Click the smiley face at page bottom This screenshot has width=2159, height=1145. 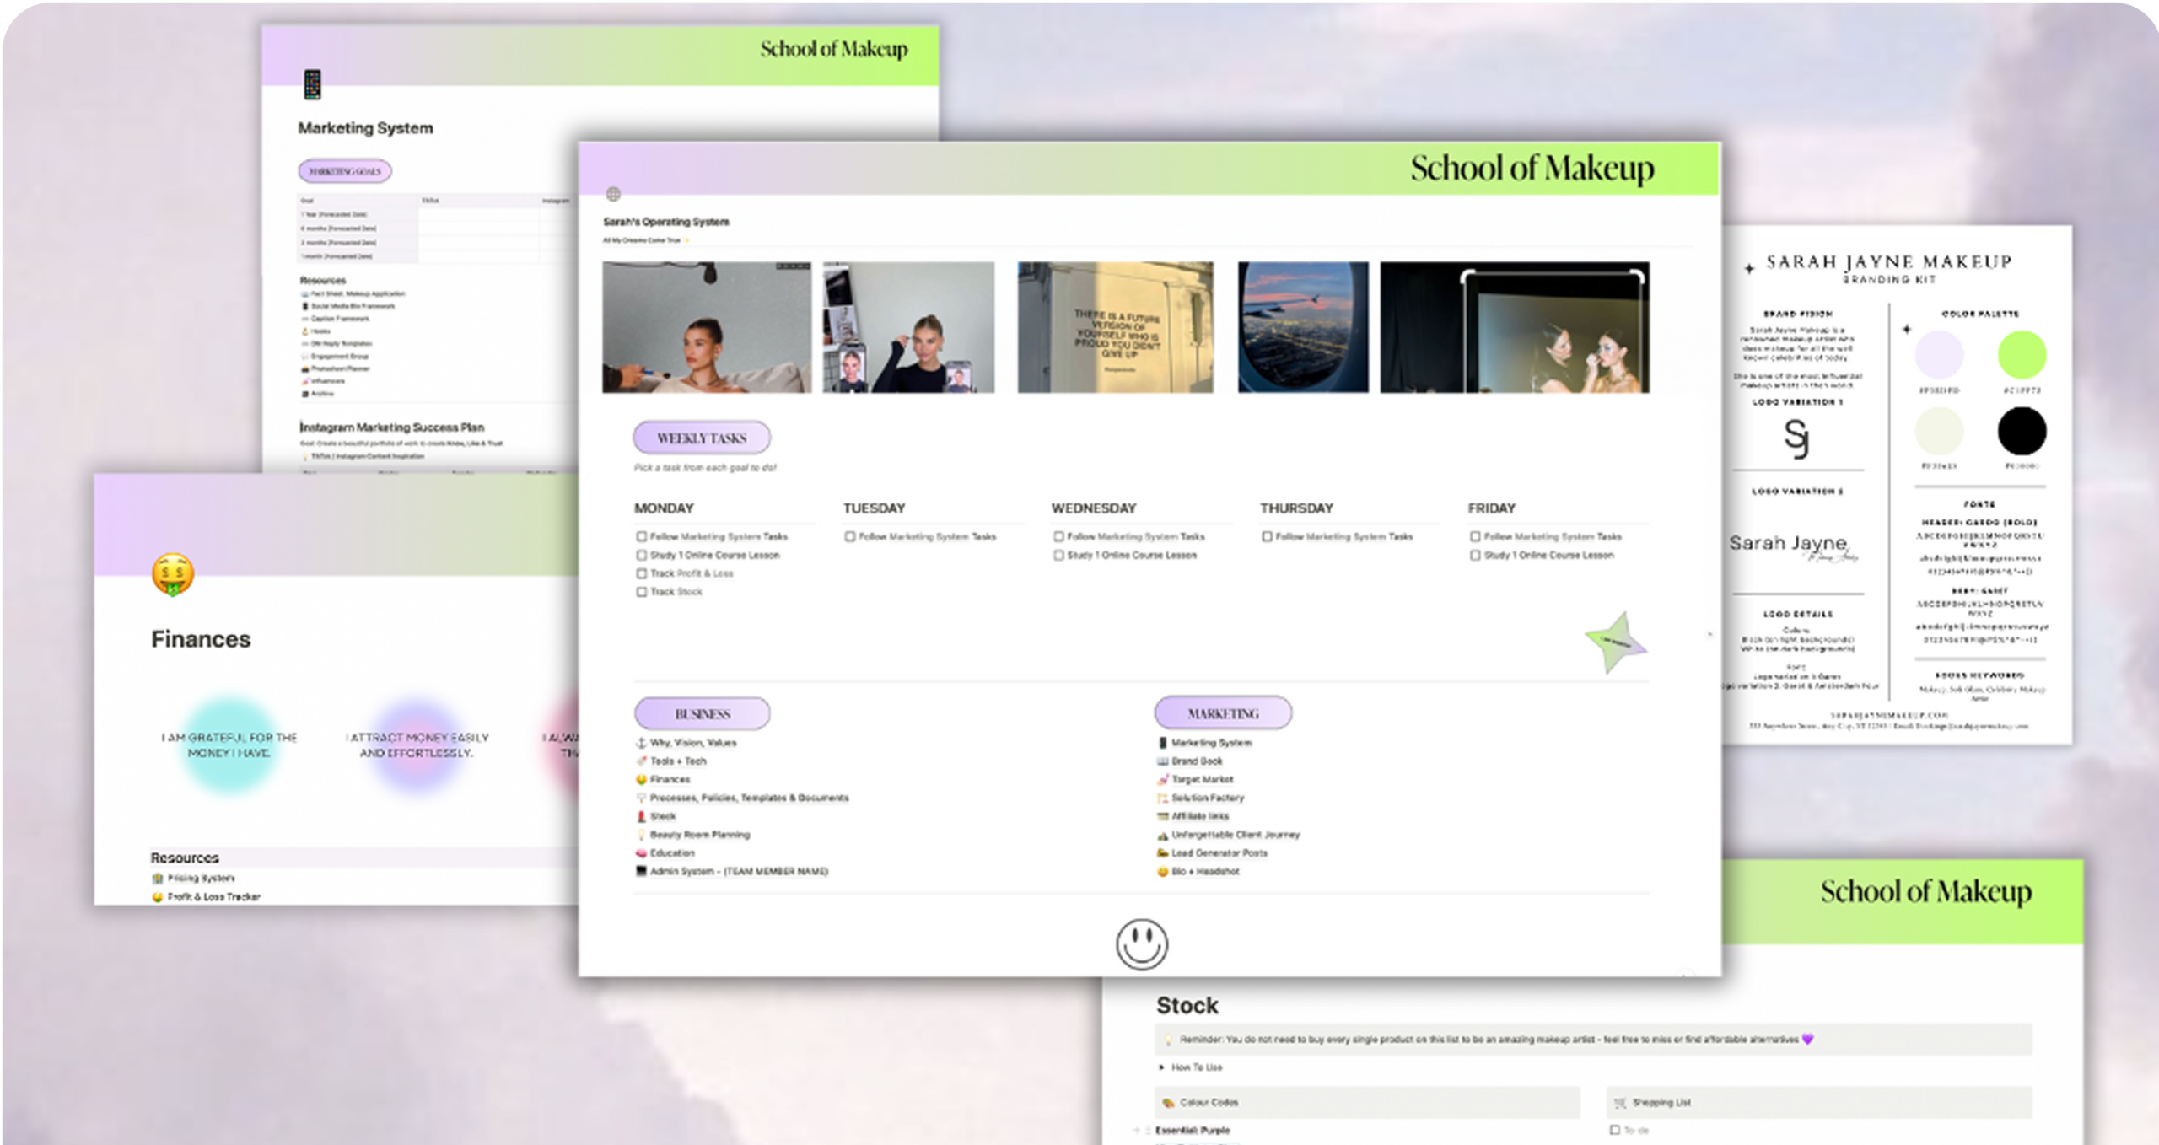click(x=1141, y=944)
